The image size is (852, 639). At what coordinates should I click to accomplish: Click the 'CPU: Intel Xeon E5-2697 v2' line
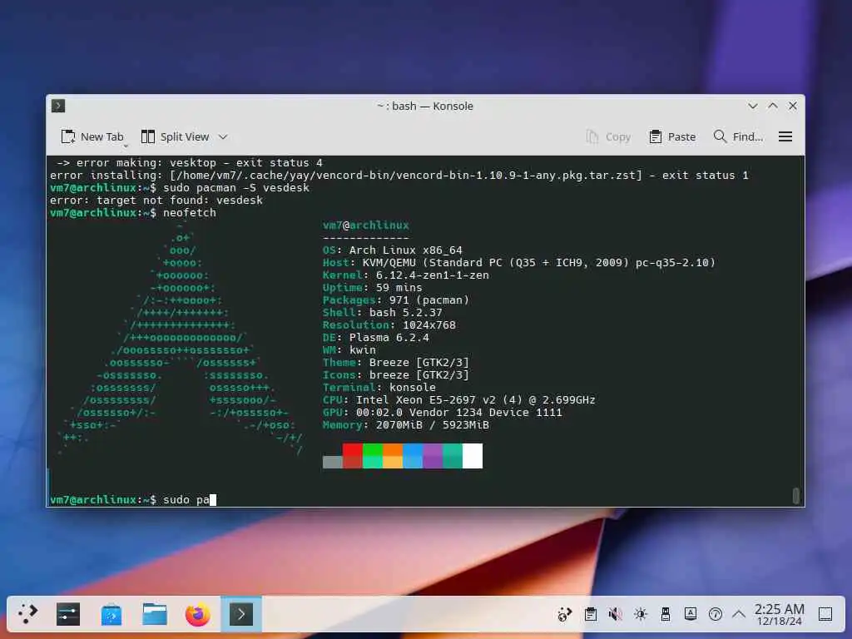point(459,400)
